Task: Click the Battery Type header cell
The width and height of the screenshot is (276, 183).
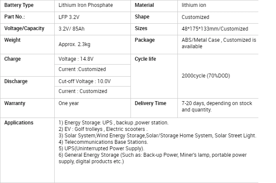Action: [x=19, y=6]
